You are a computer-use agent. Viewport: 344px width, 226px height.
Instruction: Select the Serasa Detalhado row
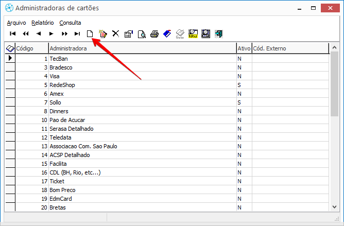tap(172, 129)
